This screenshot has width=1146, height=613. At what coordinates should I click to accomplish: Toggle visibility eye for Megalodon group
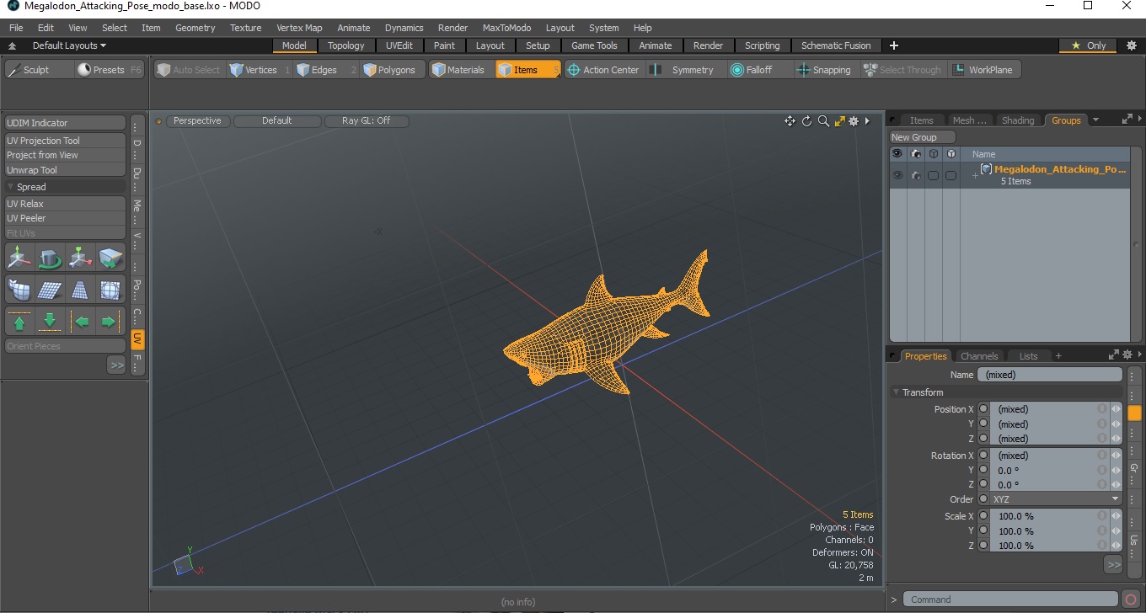pos(897,175)
